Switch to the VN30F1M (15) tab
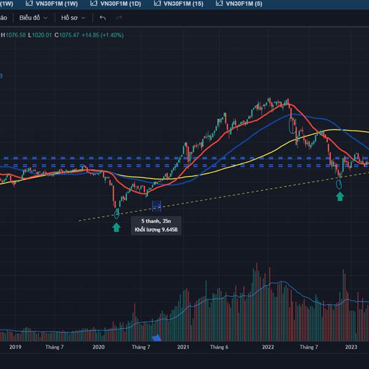Image resolution: width=369 pixels, height=369 pixels. point(180,4)
